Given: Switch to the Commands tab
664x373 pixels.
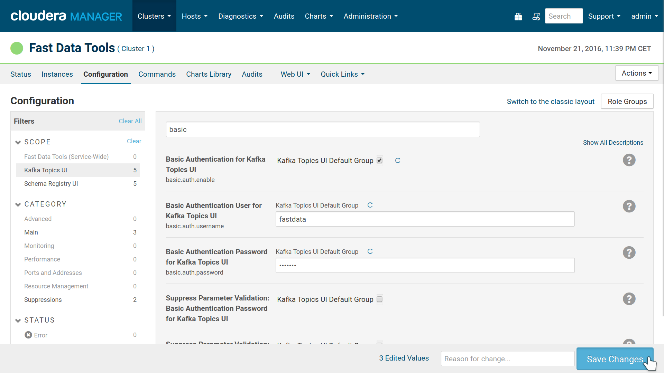Looking at the screenshot, I should pyautogui.click(x=157, y=74).
